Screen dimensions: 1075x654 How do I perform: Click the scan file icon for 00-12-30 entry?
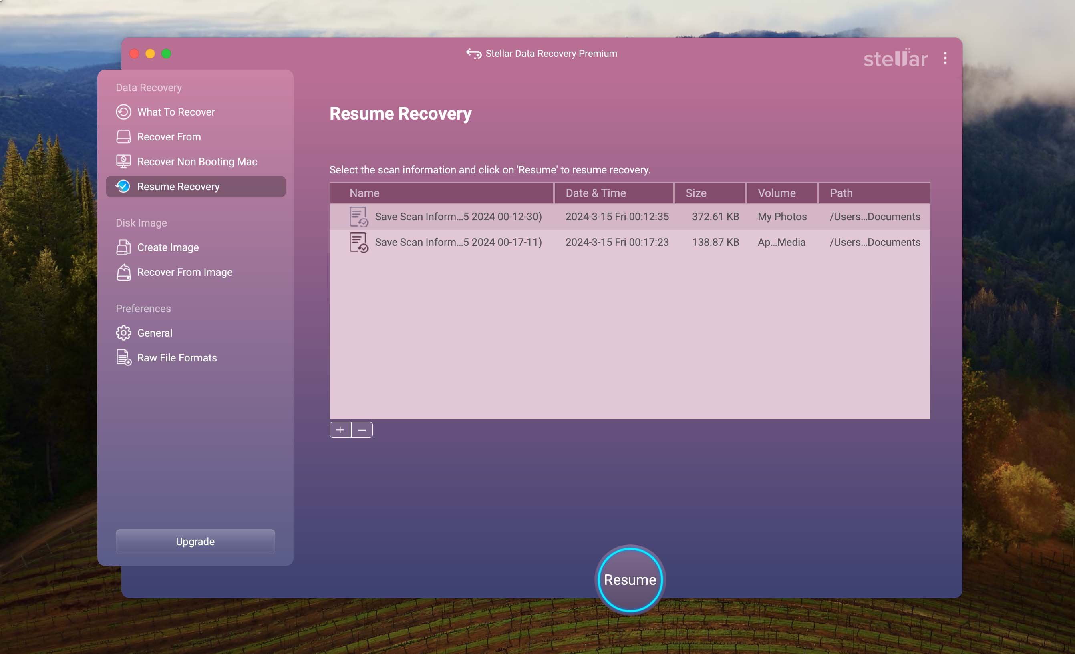tap(358, 217)
